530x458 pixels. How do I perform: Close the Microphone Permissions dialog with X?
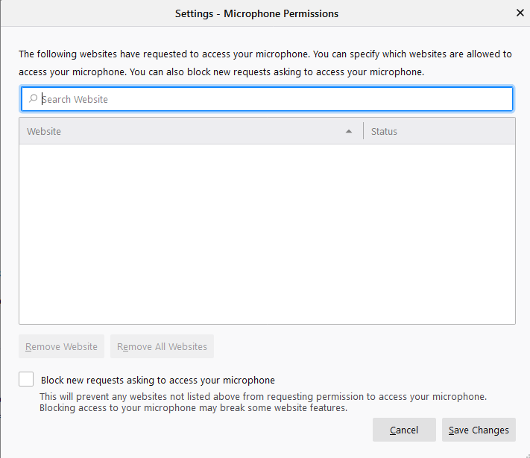coord(520,13)
